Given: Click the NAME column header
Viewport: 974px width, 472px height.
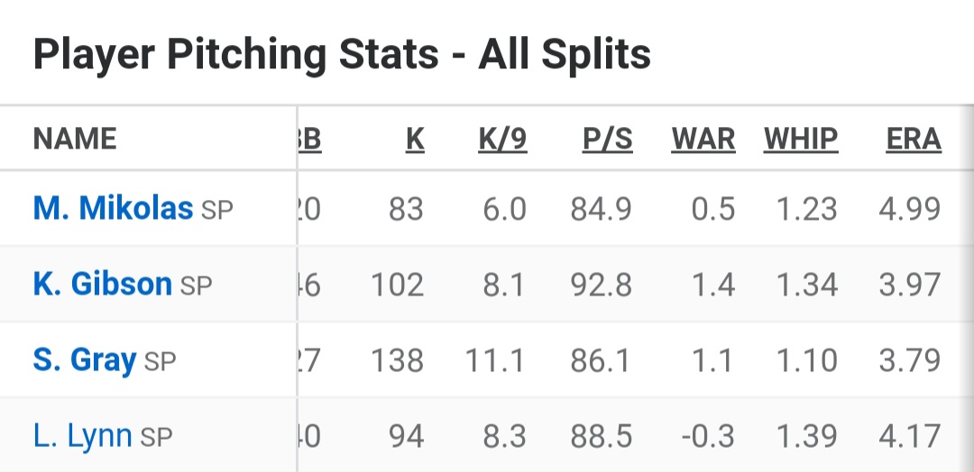Looking at the screenshot, I should 75,140.
